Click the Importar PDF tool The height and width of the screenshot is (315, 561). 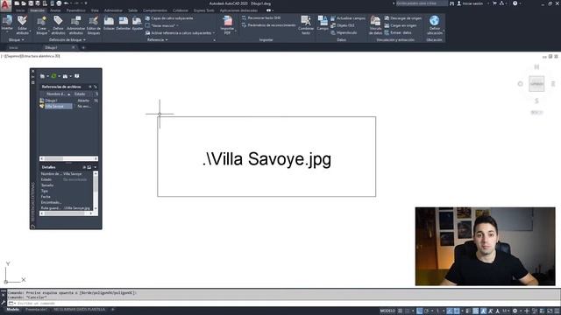227,24
